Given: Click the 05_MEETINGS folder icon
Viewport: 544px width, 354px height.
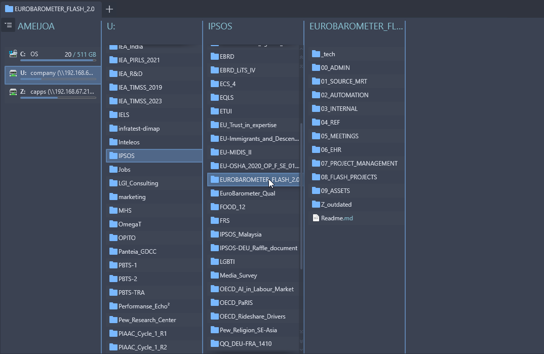Looking at the screenshot, I should click(316, 136).
